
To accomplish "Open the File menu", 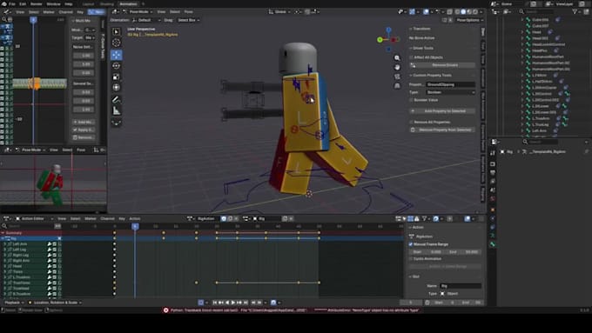I will click(12, 3).
